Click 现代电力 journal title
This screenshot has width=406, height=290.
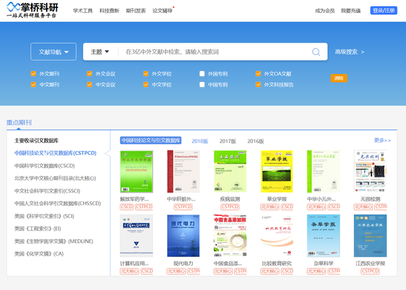183,264
